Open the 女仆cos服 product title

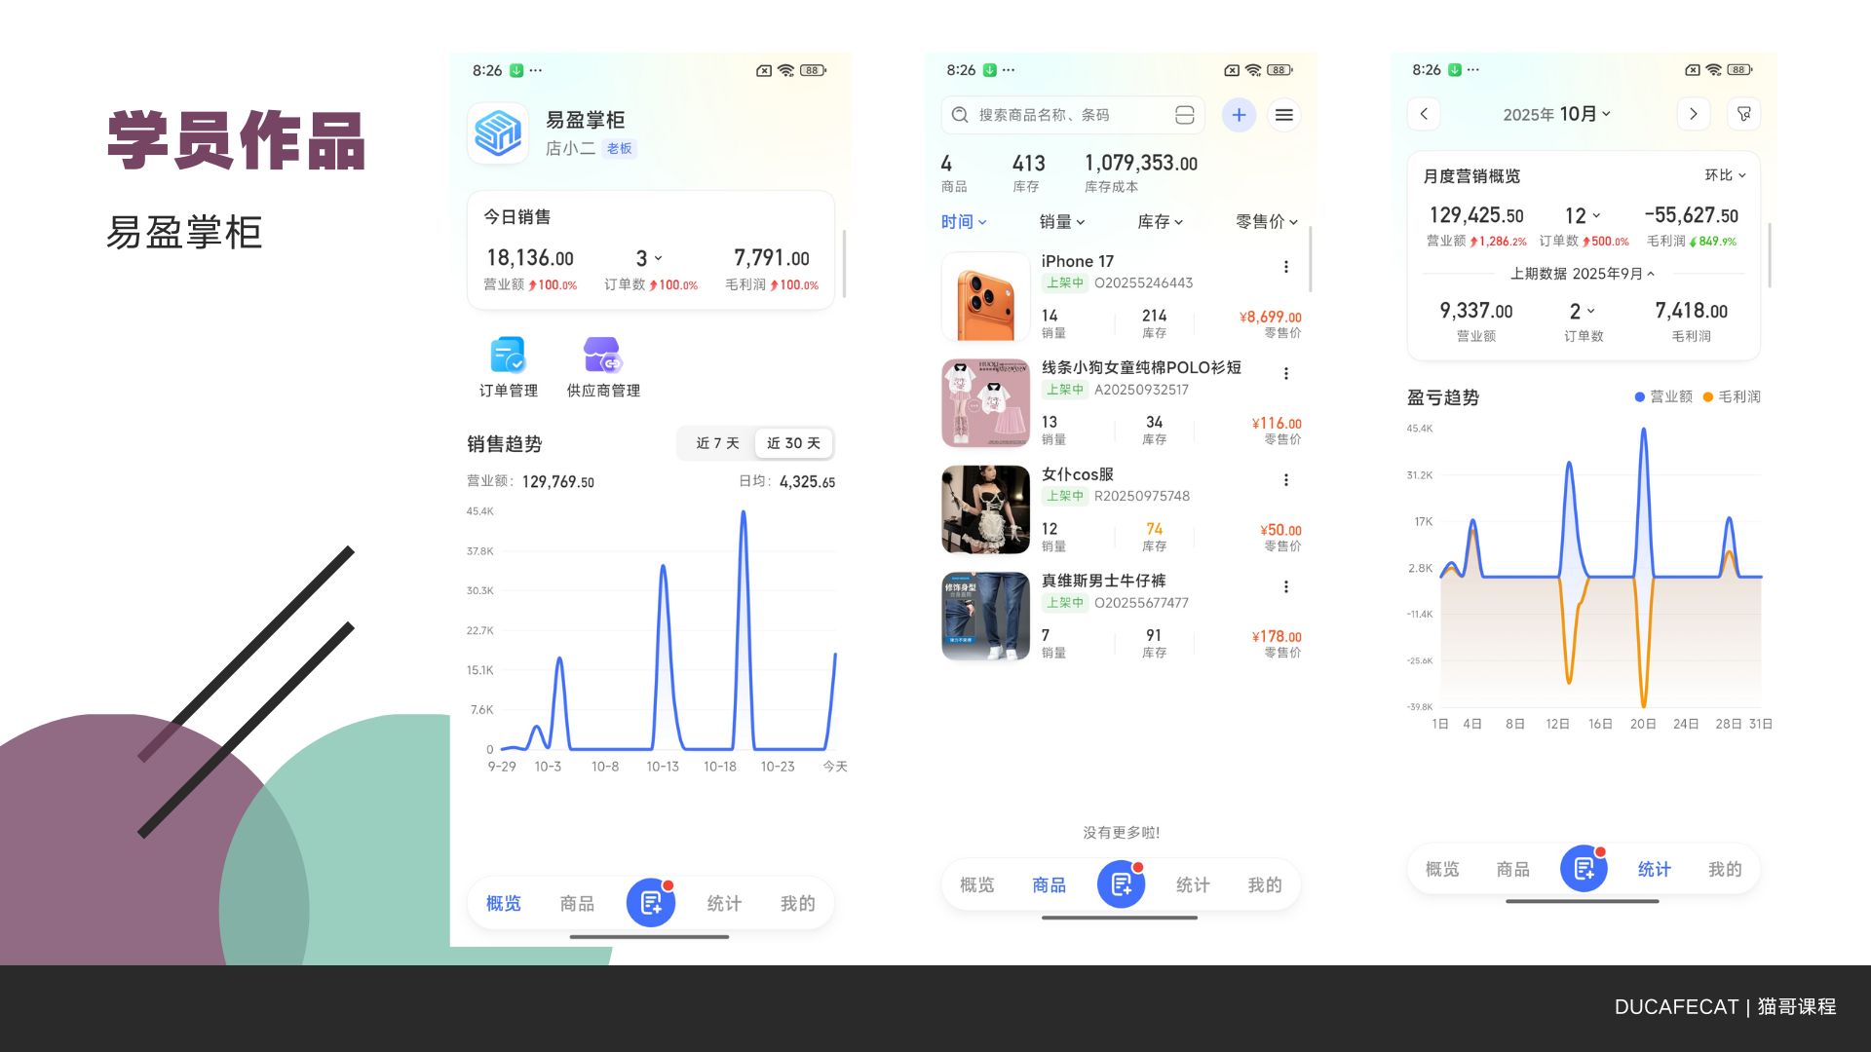(1077, 474)
